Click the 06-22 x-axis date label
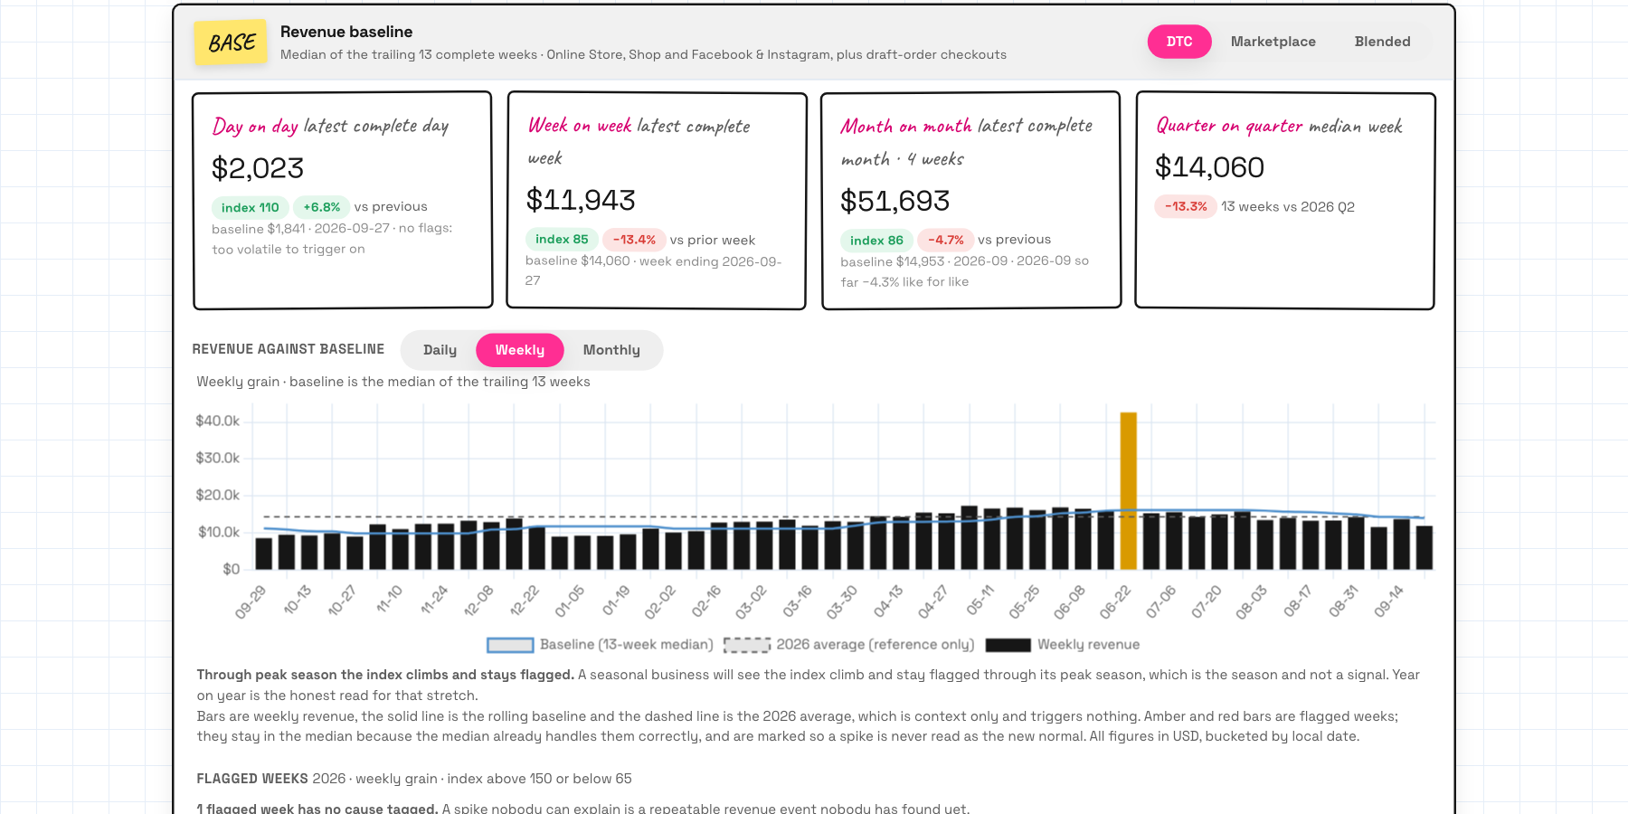The height and width of the screenshot is (814, 1628). (x=1115, y=601)
